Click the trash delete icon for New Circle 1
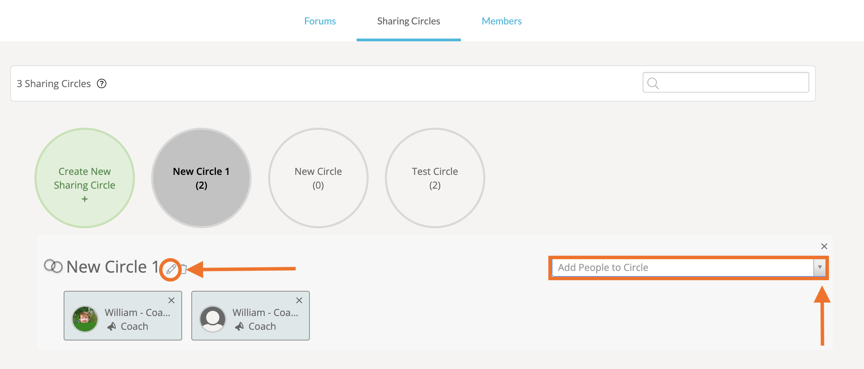The image size is (864, 369). [x=184, y=269]
